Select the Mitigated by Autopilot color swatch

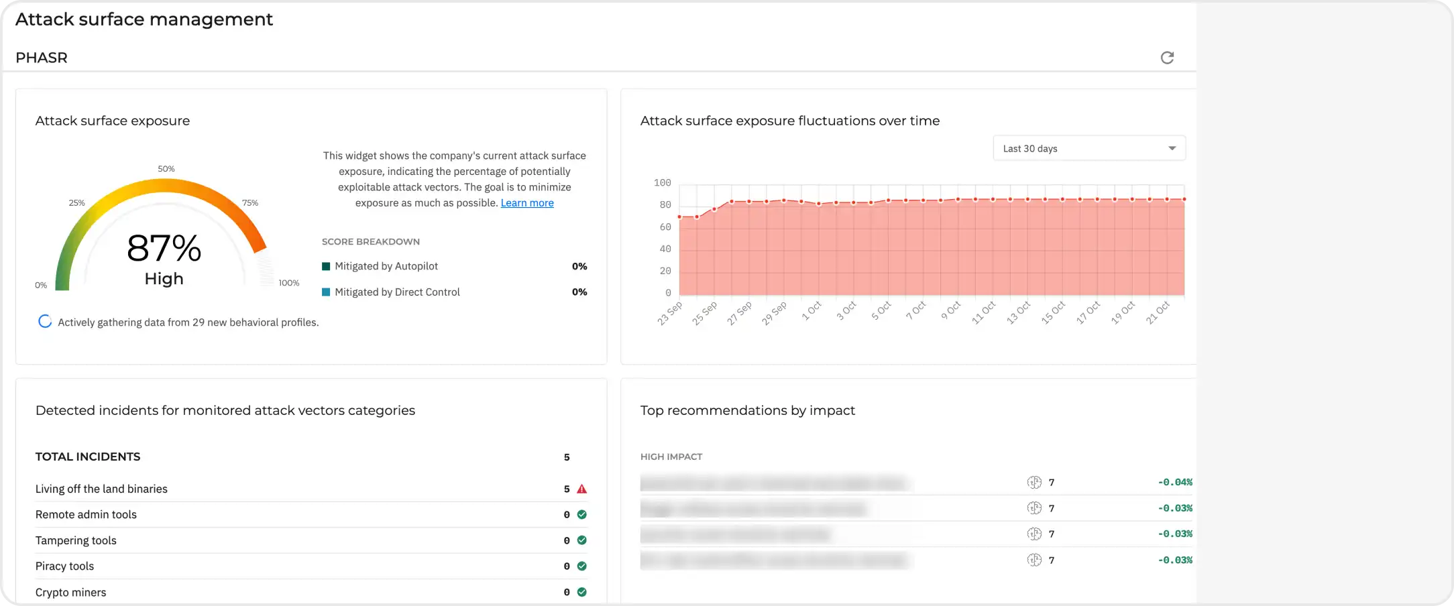[326, 266]
